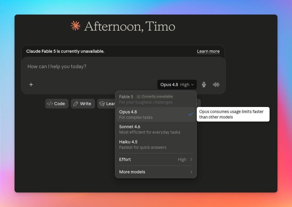Focus the 'How can I help you today?' input
This screenshot has width=292, height=207.
123,67
